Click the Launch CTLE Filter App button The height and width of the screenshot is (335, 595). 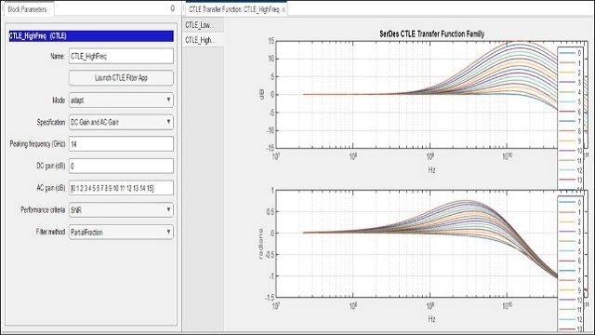(x=121, y=78)
